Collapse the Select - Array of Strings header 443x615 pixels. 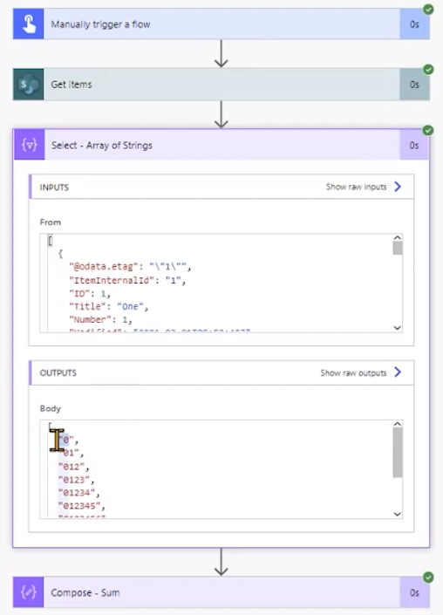click(221, 145)
